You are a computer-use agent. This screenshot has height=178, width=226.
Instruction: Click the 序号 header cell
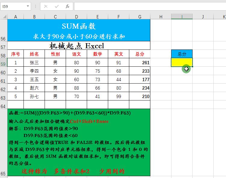pos(16,54)
